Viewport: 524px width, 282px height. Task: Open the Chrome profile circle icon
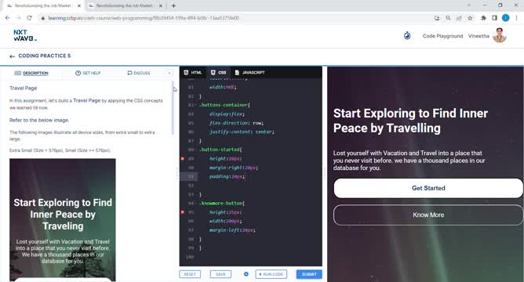[506, 18]
